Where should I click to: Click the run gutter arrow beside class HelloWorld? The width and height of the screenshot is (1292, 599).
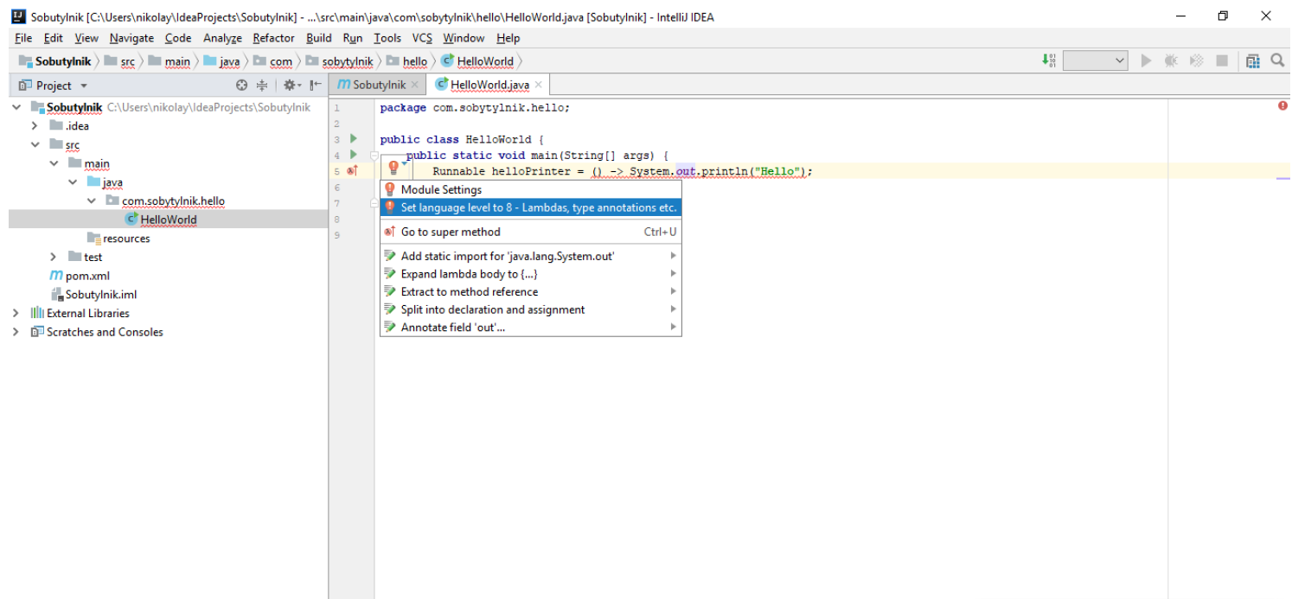(353, 139)
